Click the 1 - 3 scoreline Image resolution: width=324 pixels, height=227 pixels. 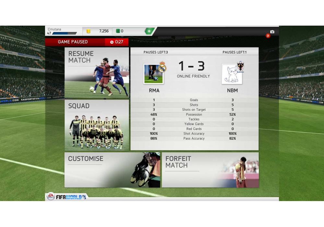191,66
